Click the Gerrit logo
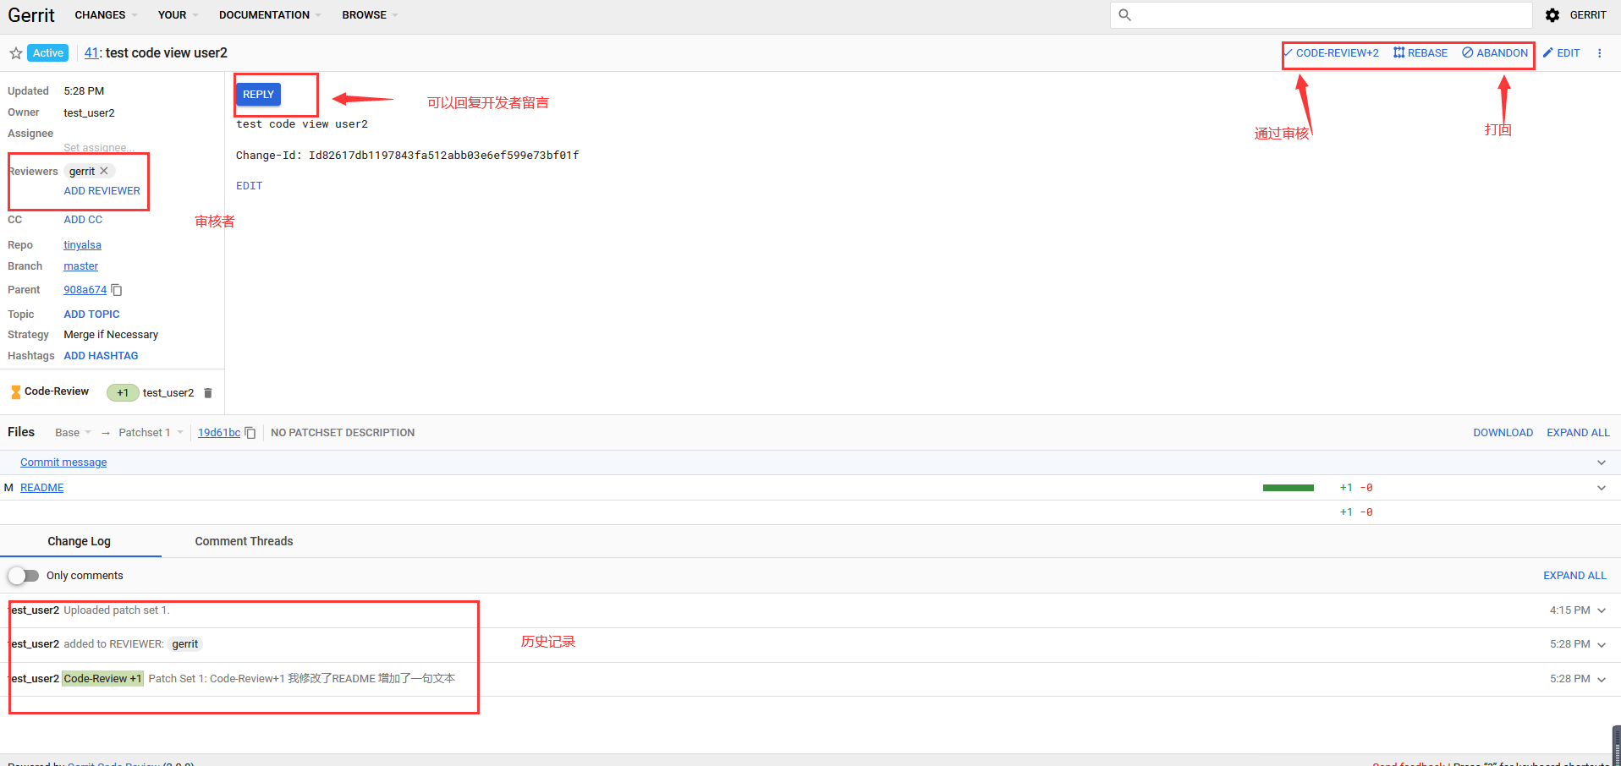 pos(31,15)
